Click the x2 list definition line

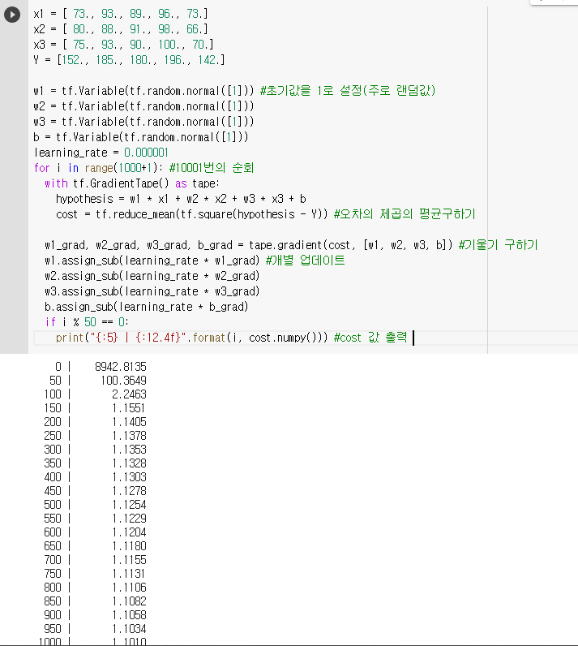[x=121, y=29]
